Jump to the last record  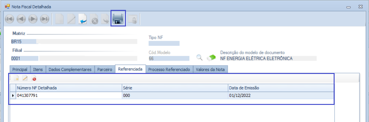[45, 19]
